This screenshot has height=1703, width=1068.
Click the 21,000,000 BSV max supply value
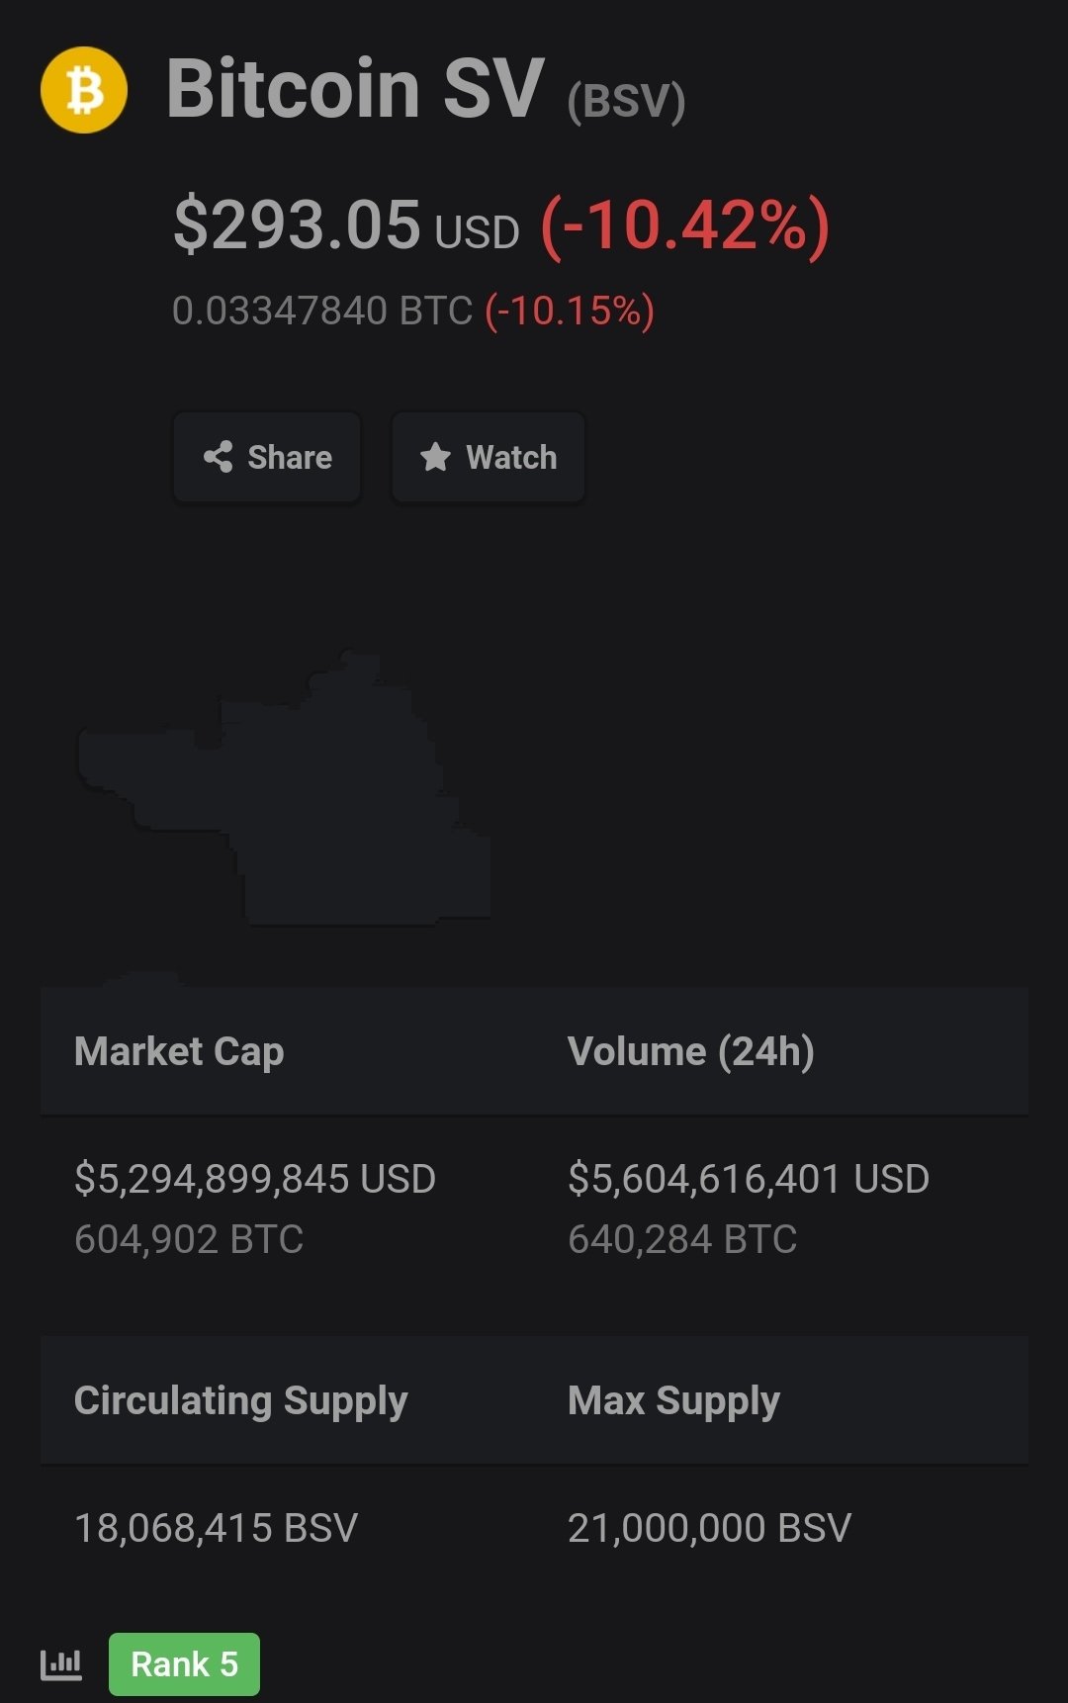(x=709, y=1528)
